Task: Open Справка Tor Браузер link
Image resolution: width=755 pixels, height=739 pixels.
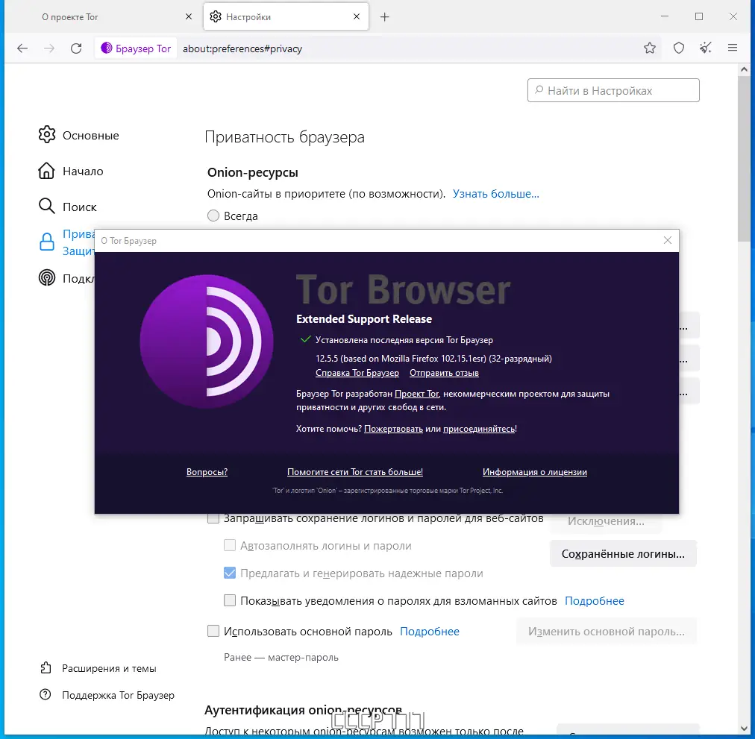Action: (357, 373)
